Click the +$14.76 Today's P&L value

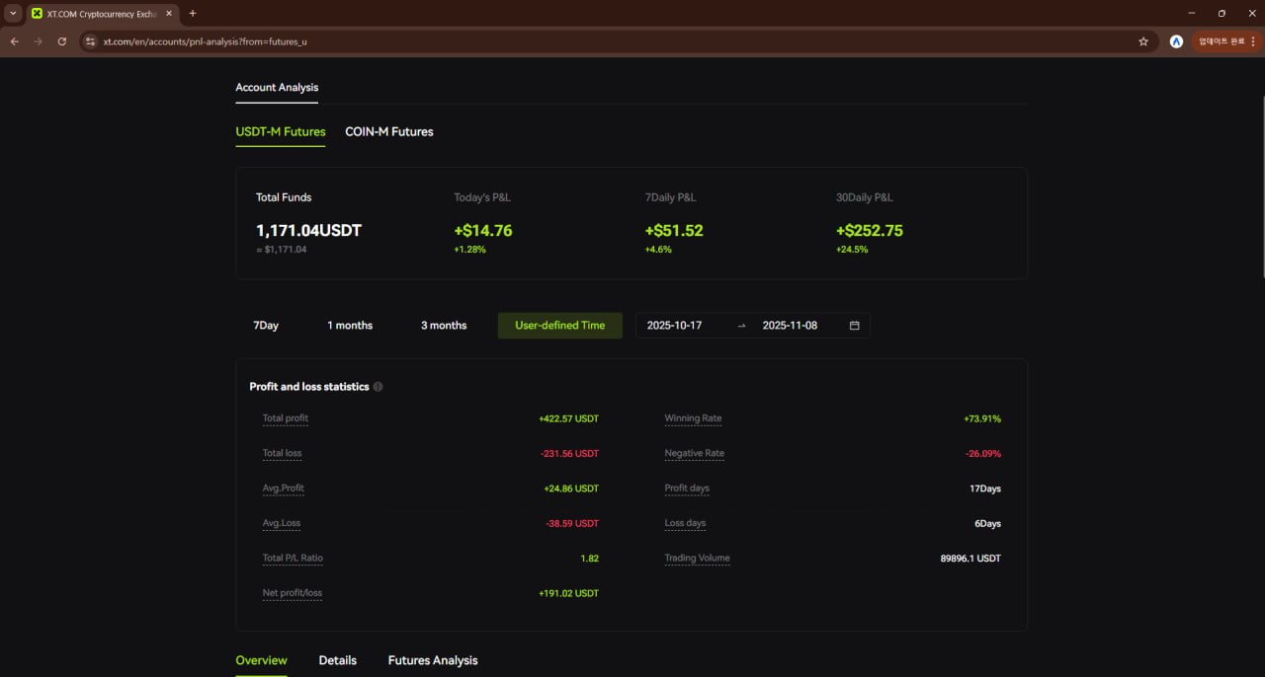[x=483, y=231]
